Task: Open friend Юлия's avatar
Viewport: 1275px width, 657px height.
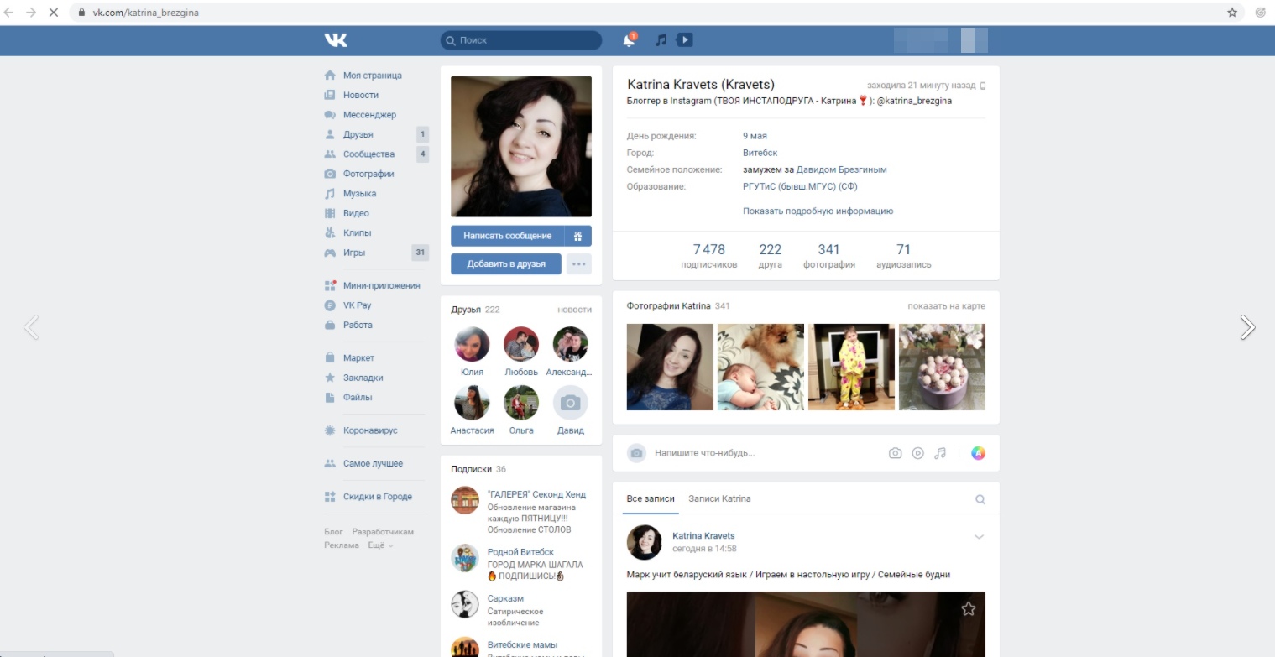Action: point(472,344)
